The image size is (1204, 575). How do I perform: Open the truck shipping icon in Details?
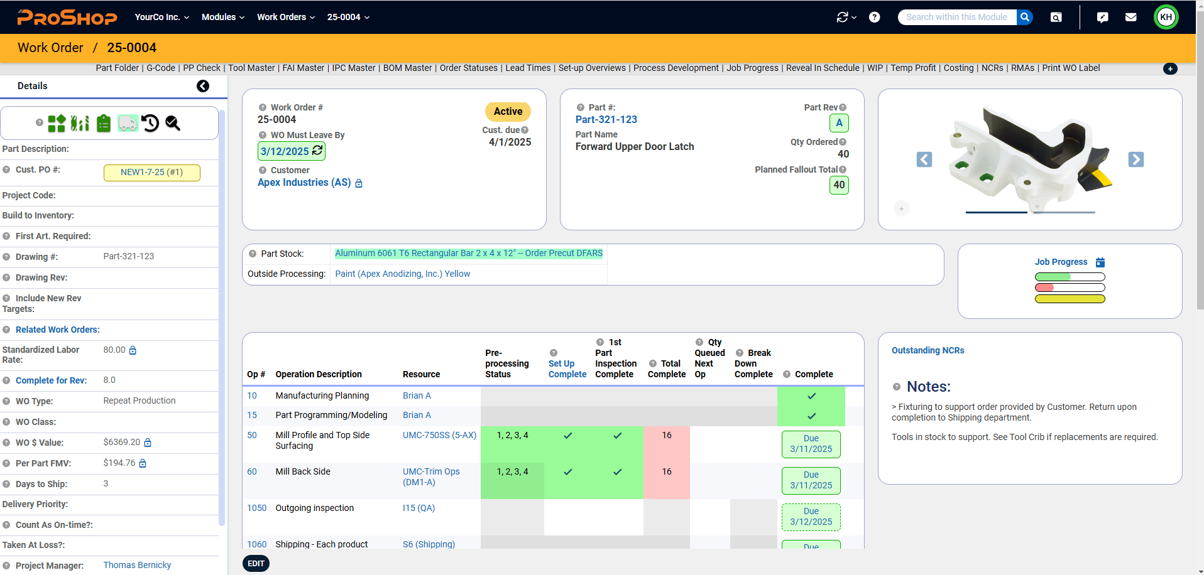pyautogui.click(x=128, y=123)
